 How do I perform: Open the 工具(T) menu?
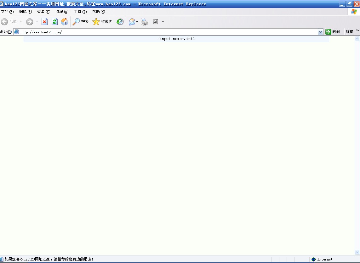[x=80, y=12]
